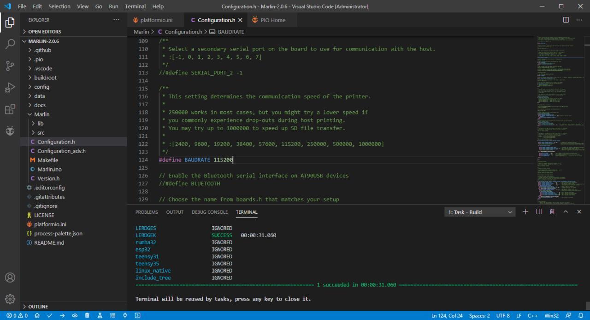The image size is (590, 320).
Task: Click the terminal vertical scrollbar thumb
Action: (x=587, y=306)
